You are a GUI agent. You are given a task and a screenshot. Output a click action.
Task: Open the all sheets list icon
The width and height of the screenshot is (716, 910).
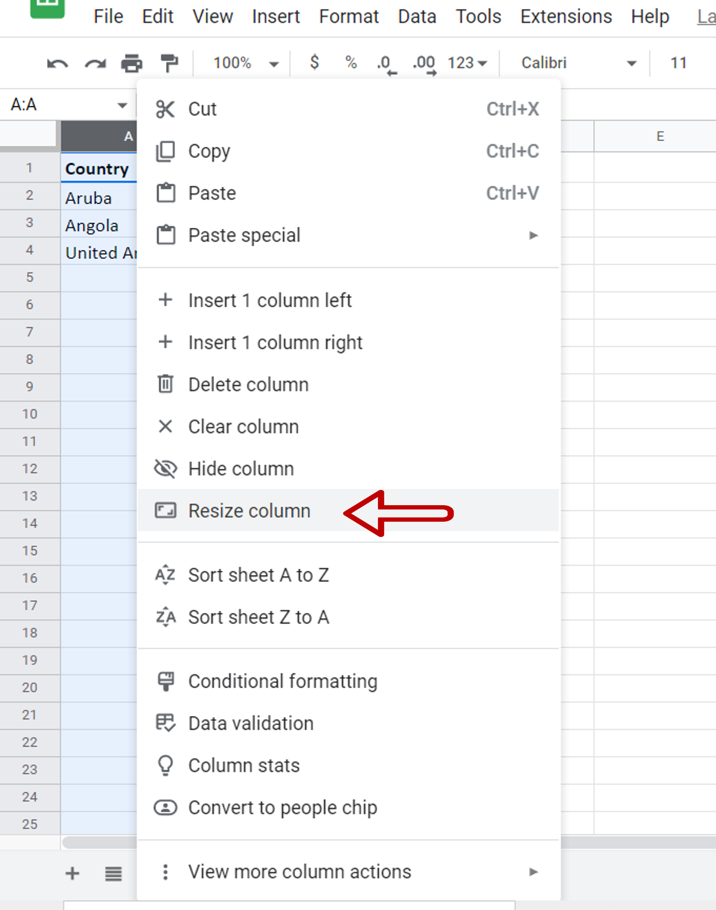(113, 874)
